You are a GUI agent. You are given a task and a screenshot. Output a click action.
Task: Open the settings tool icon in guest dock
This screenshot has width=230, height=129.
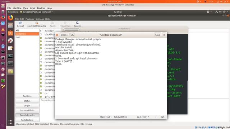point(10,40)
